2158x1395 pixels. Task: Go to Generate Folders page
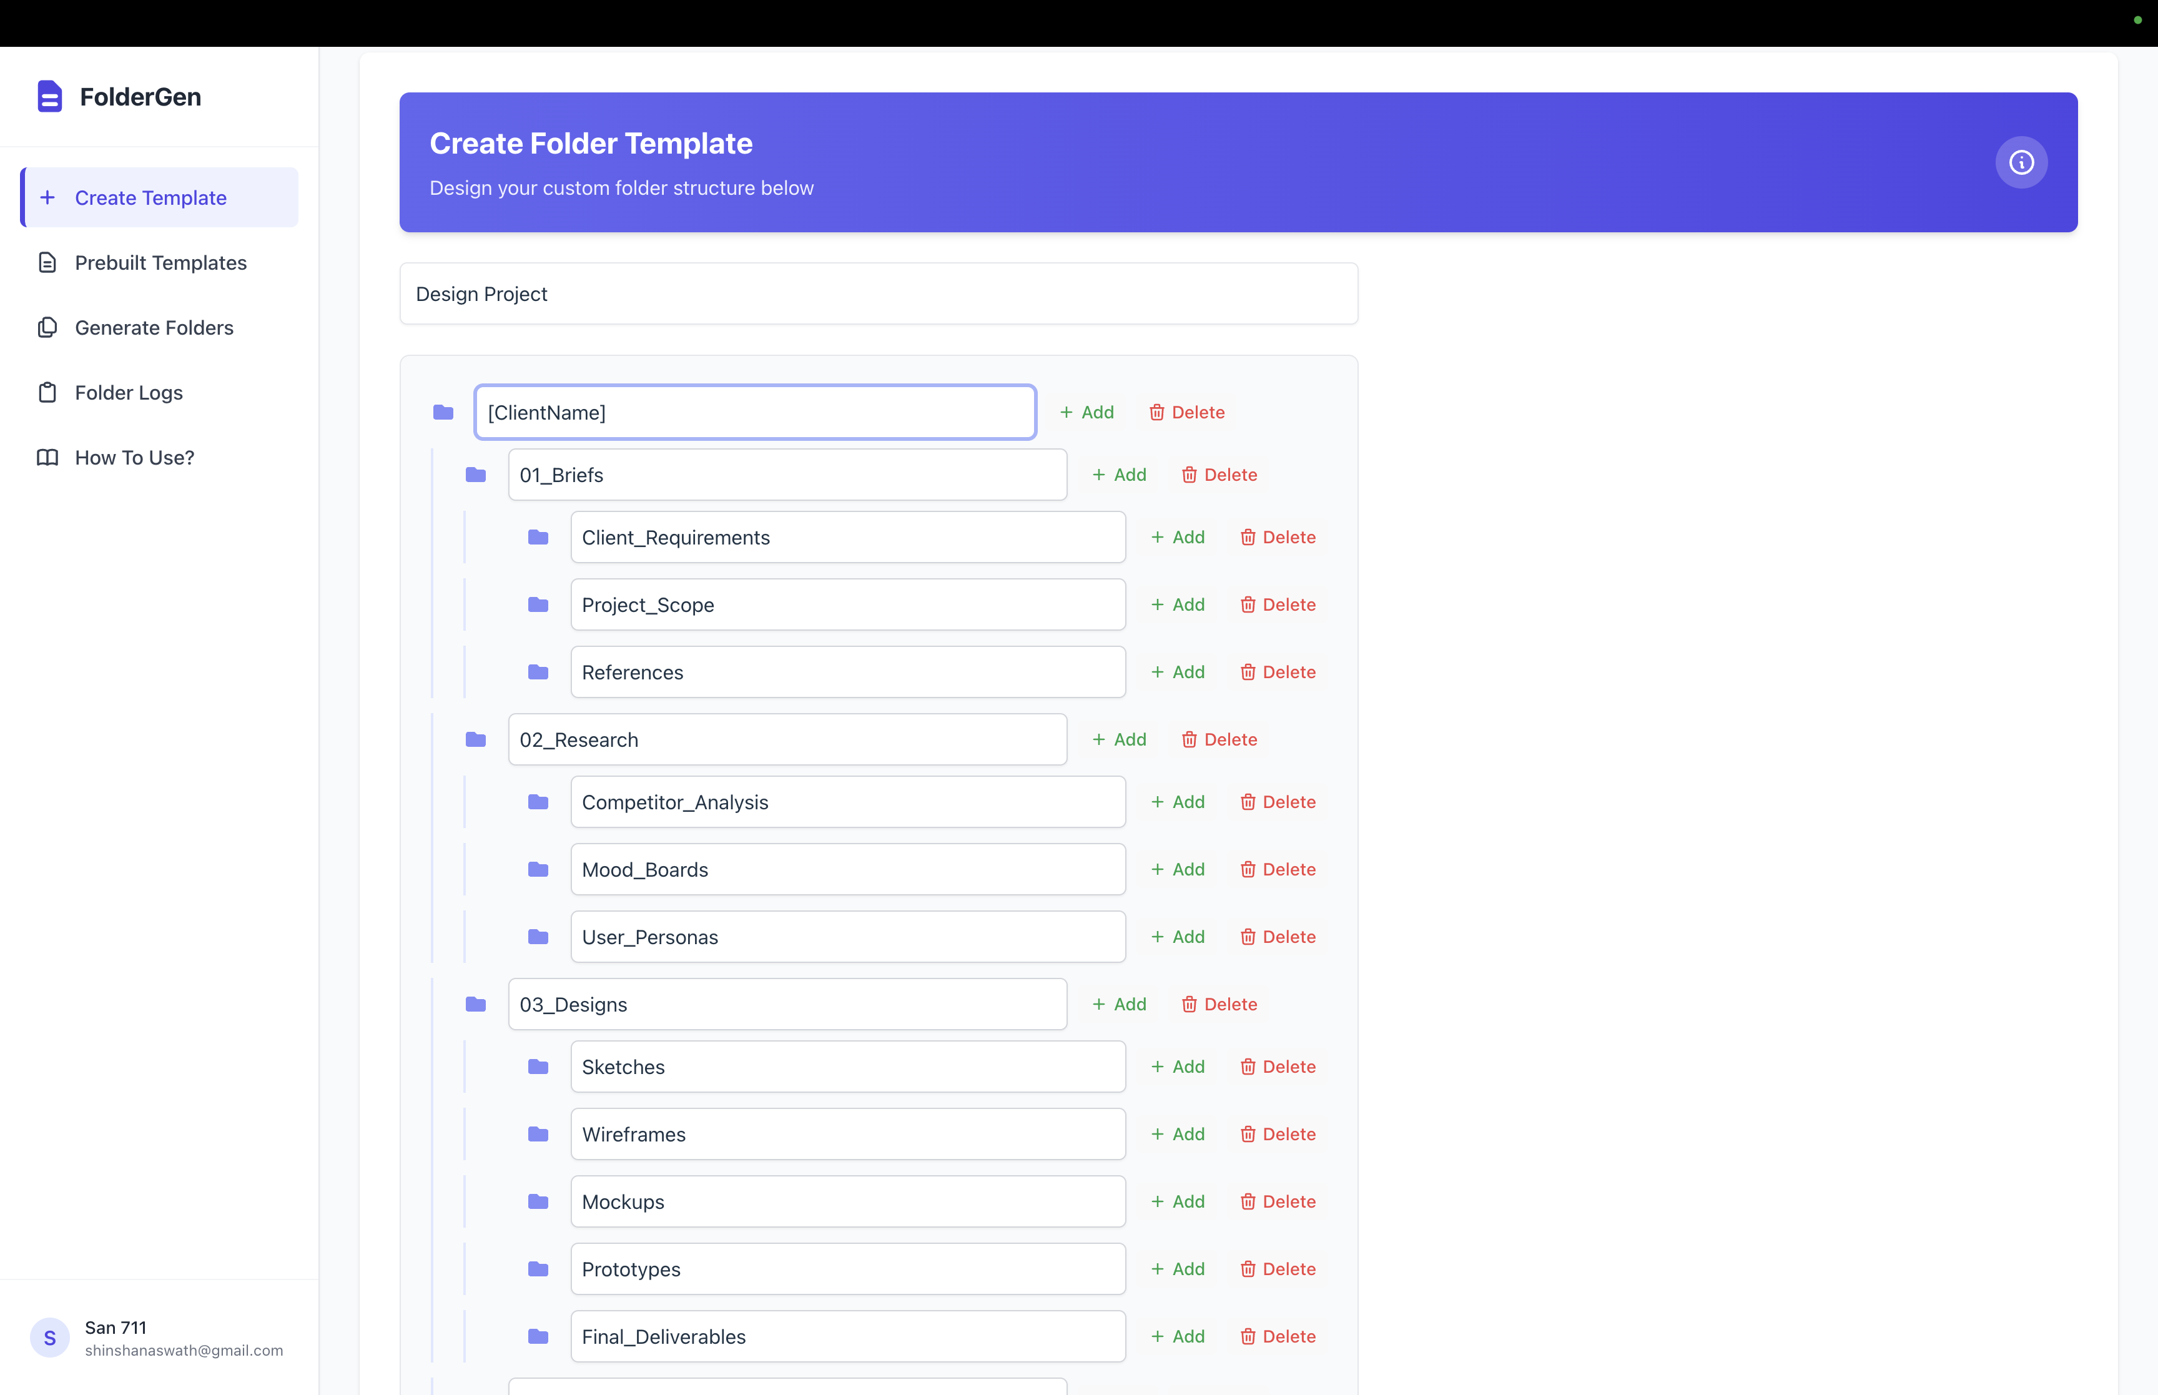click(154, 328)
